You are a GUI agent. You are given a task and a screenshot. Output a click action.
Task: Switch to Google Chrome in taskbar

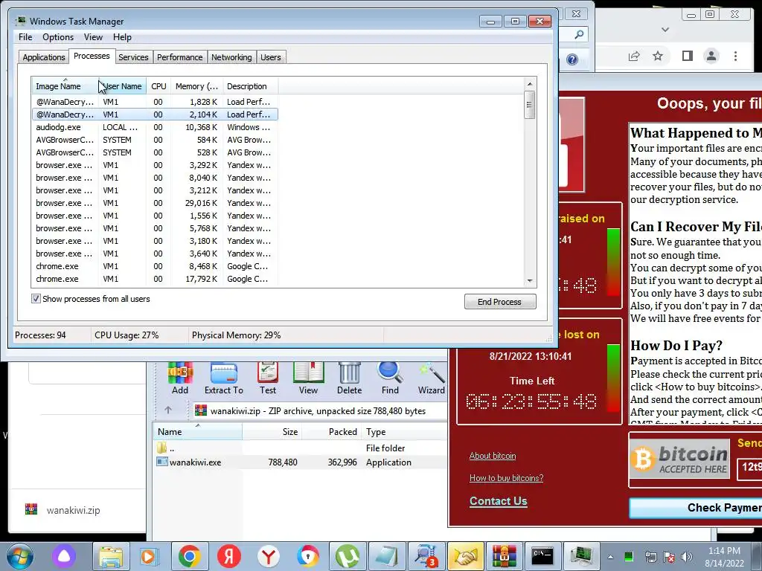[x=190, y=556]
